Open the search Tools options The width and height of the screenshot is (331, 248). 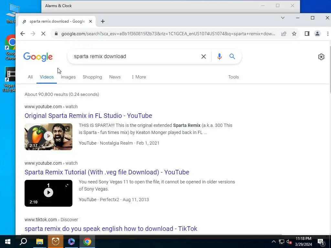pyautogui.click(x=233, y=77)
